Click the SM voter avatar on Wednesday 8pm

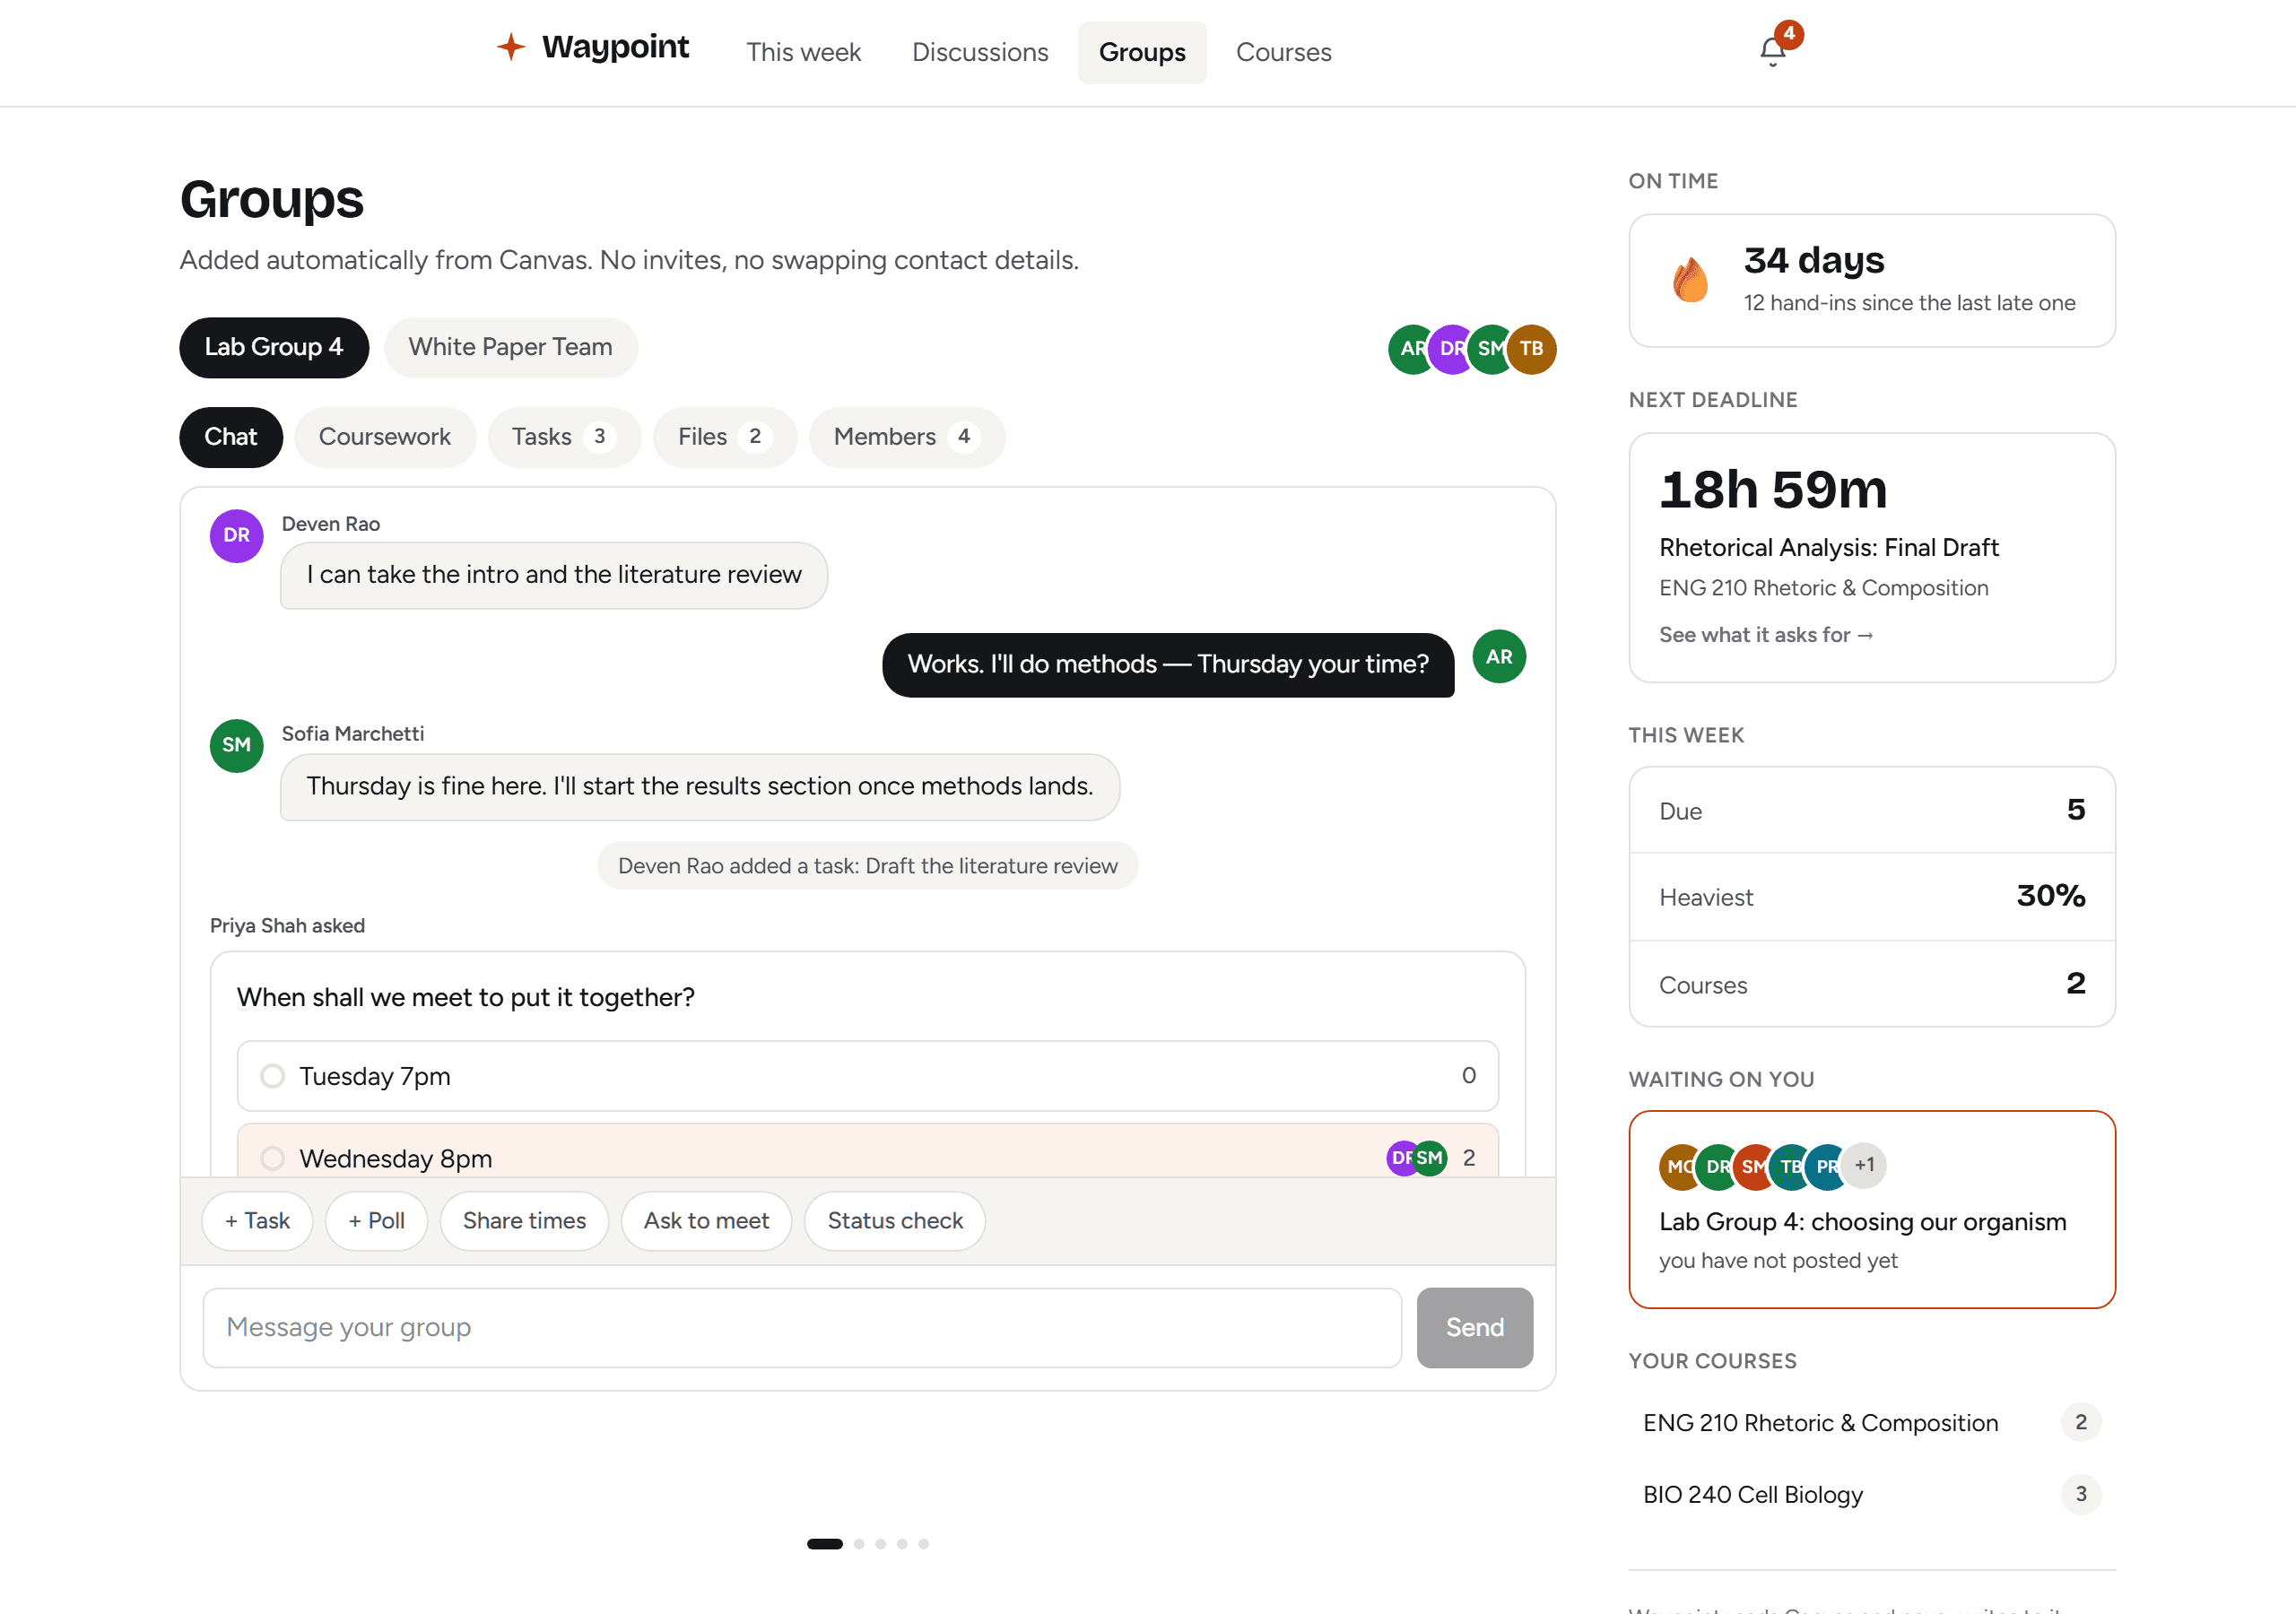point(1431,1158)
